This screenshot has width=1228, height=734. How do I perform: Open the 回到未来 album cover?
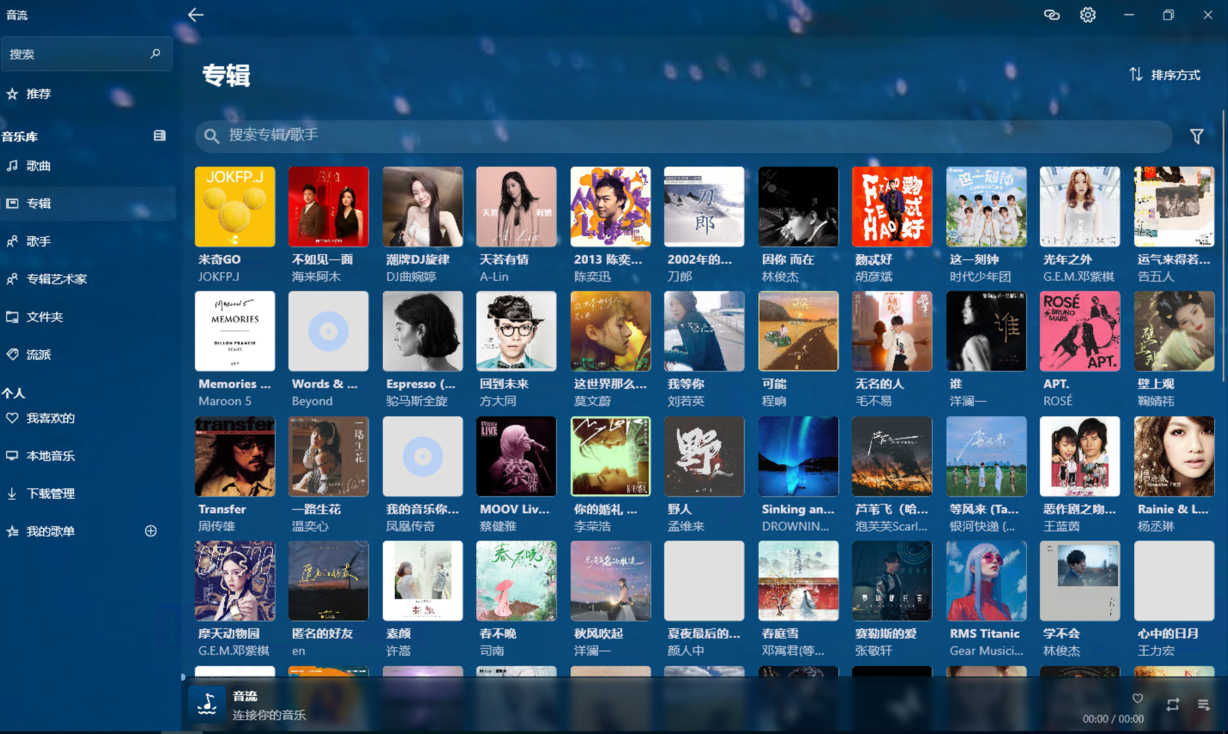(516, 331)
